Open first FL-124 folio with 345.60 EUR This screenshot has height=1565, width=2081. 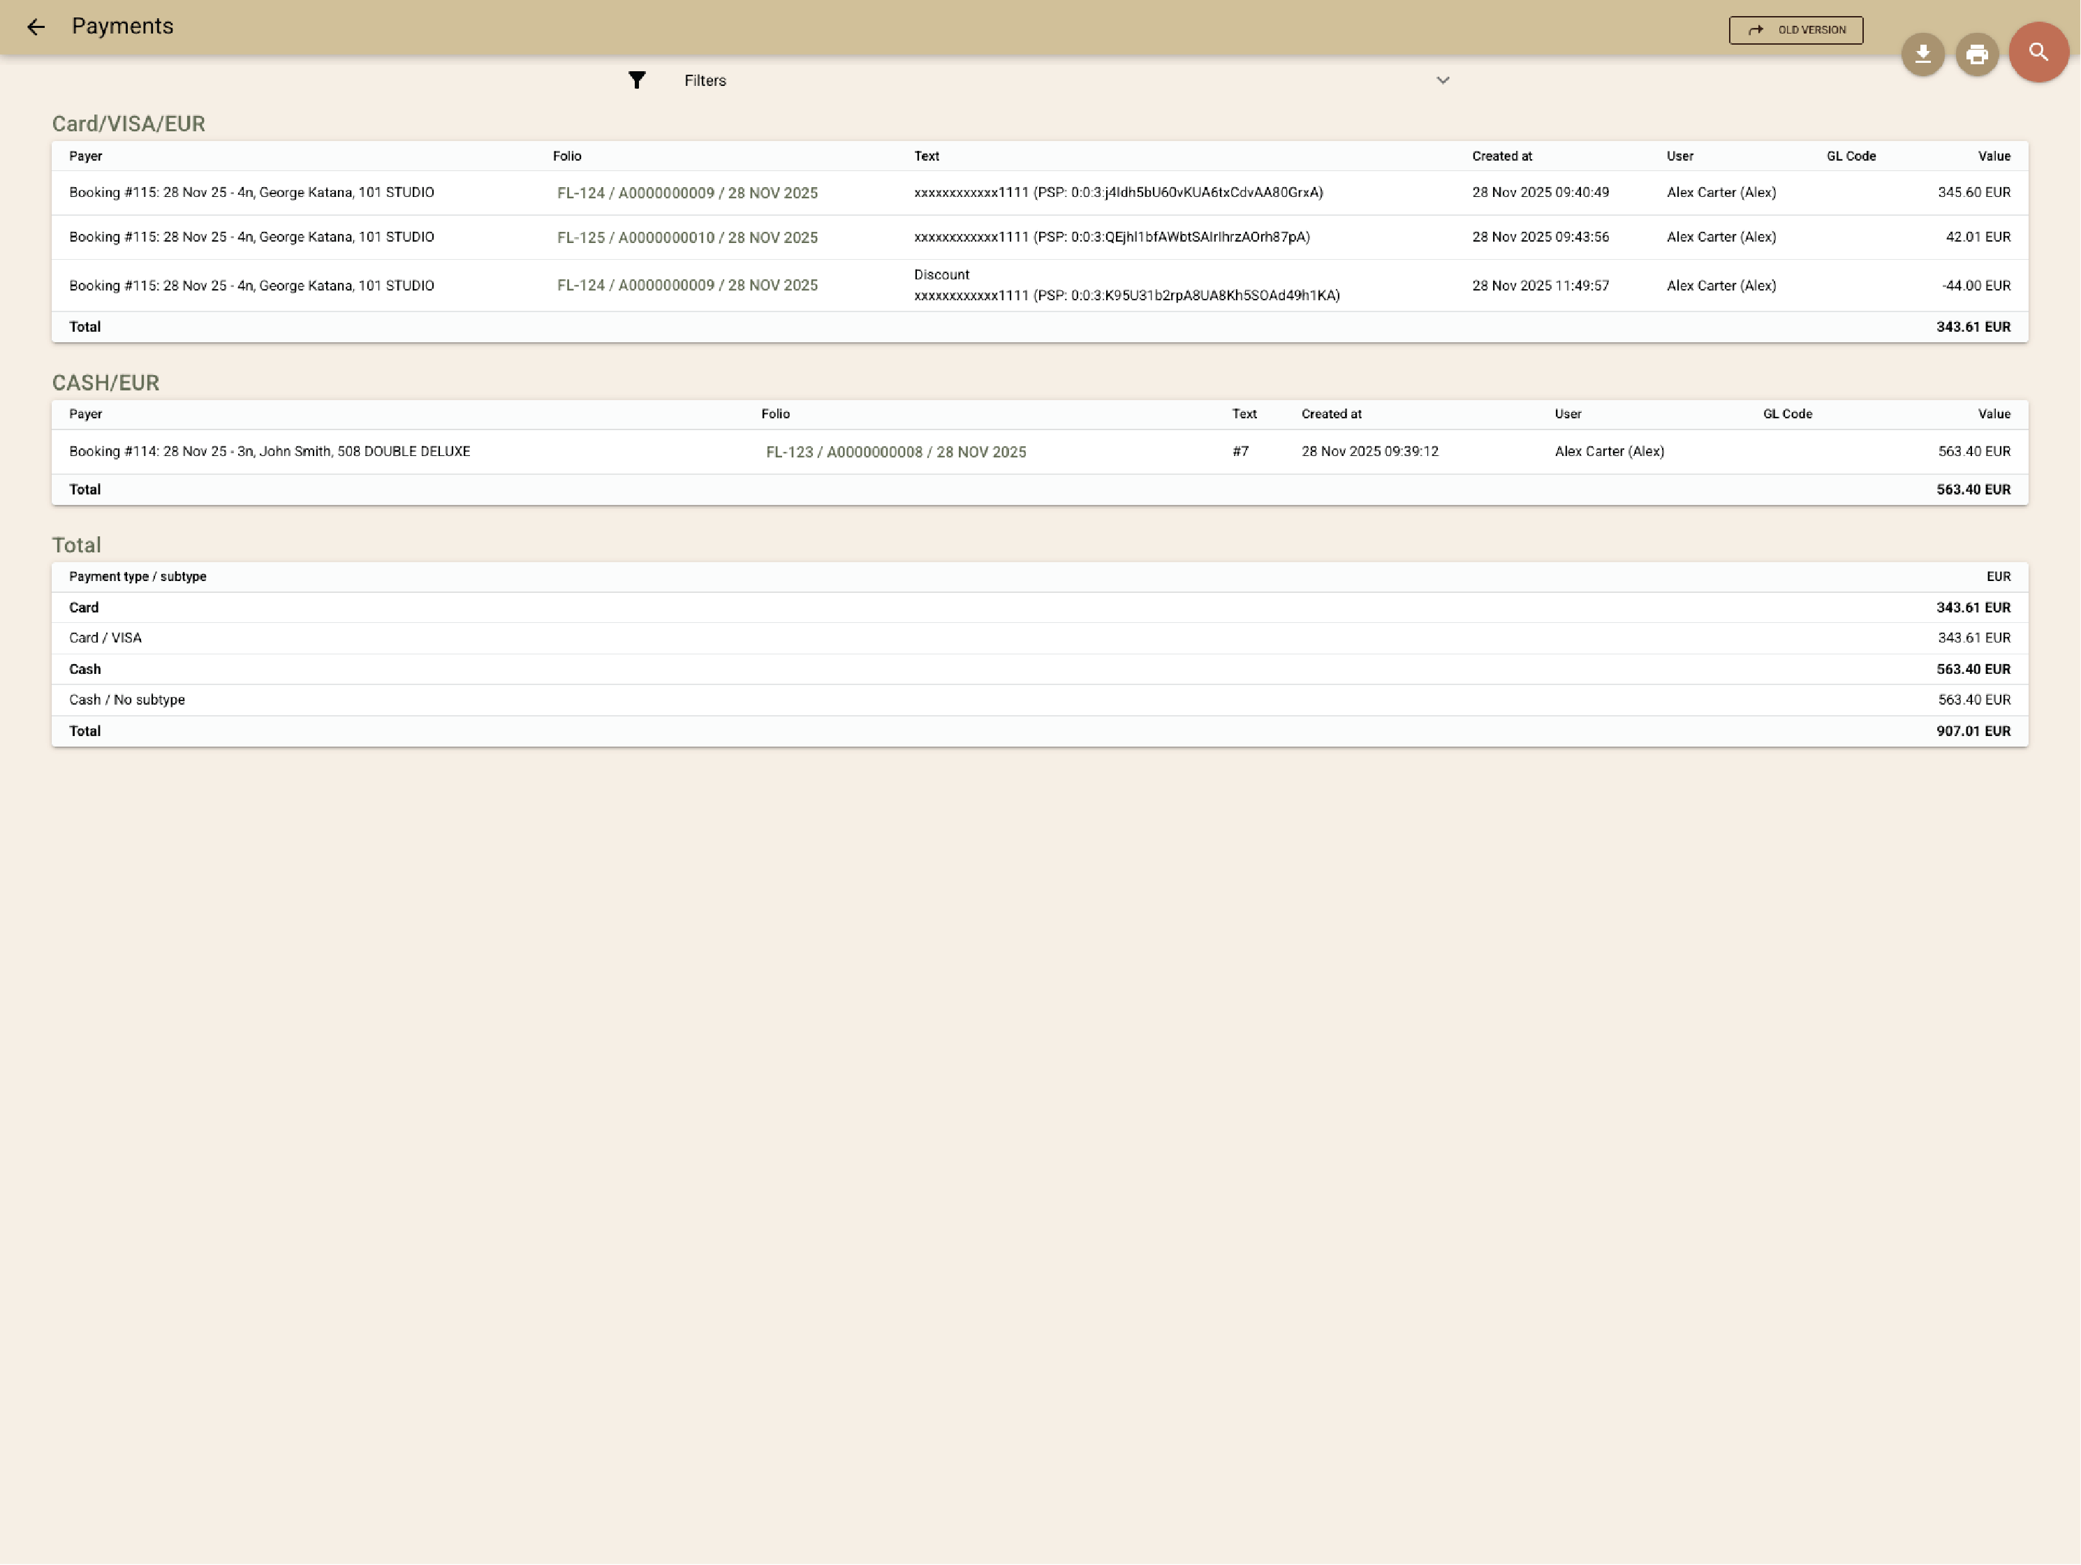pos(686,194)
